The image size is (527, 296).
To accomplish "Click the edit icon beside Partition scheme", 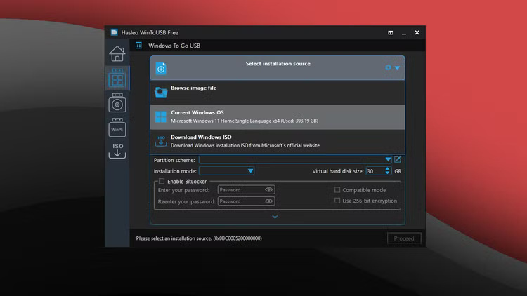I will 398,160.
